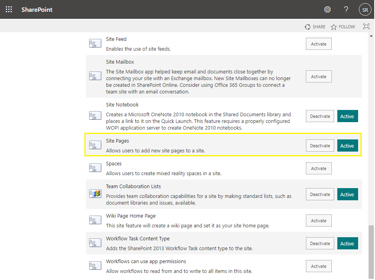The height and width of the screenshot is (280, 375).
Task: Activate the Site Feed feature
Action: (x=318, y=44)
